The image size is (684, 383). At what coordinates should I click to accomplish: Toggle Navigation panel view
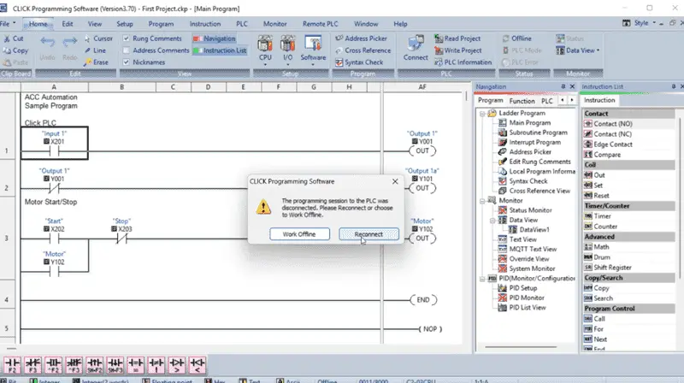tap(215, 38)
